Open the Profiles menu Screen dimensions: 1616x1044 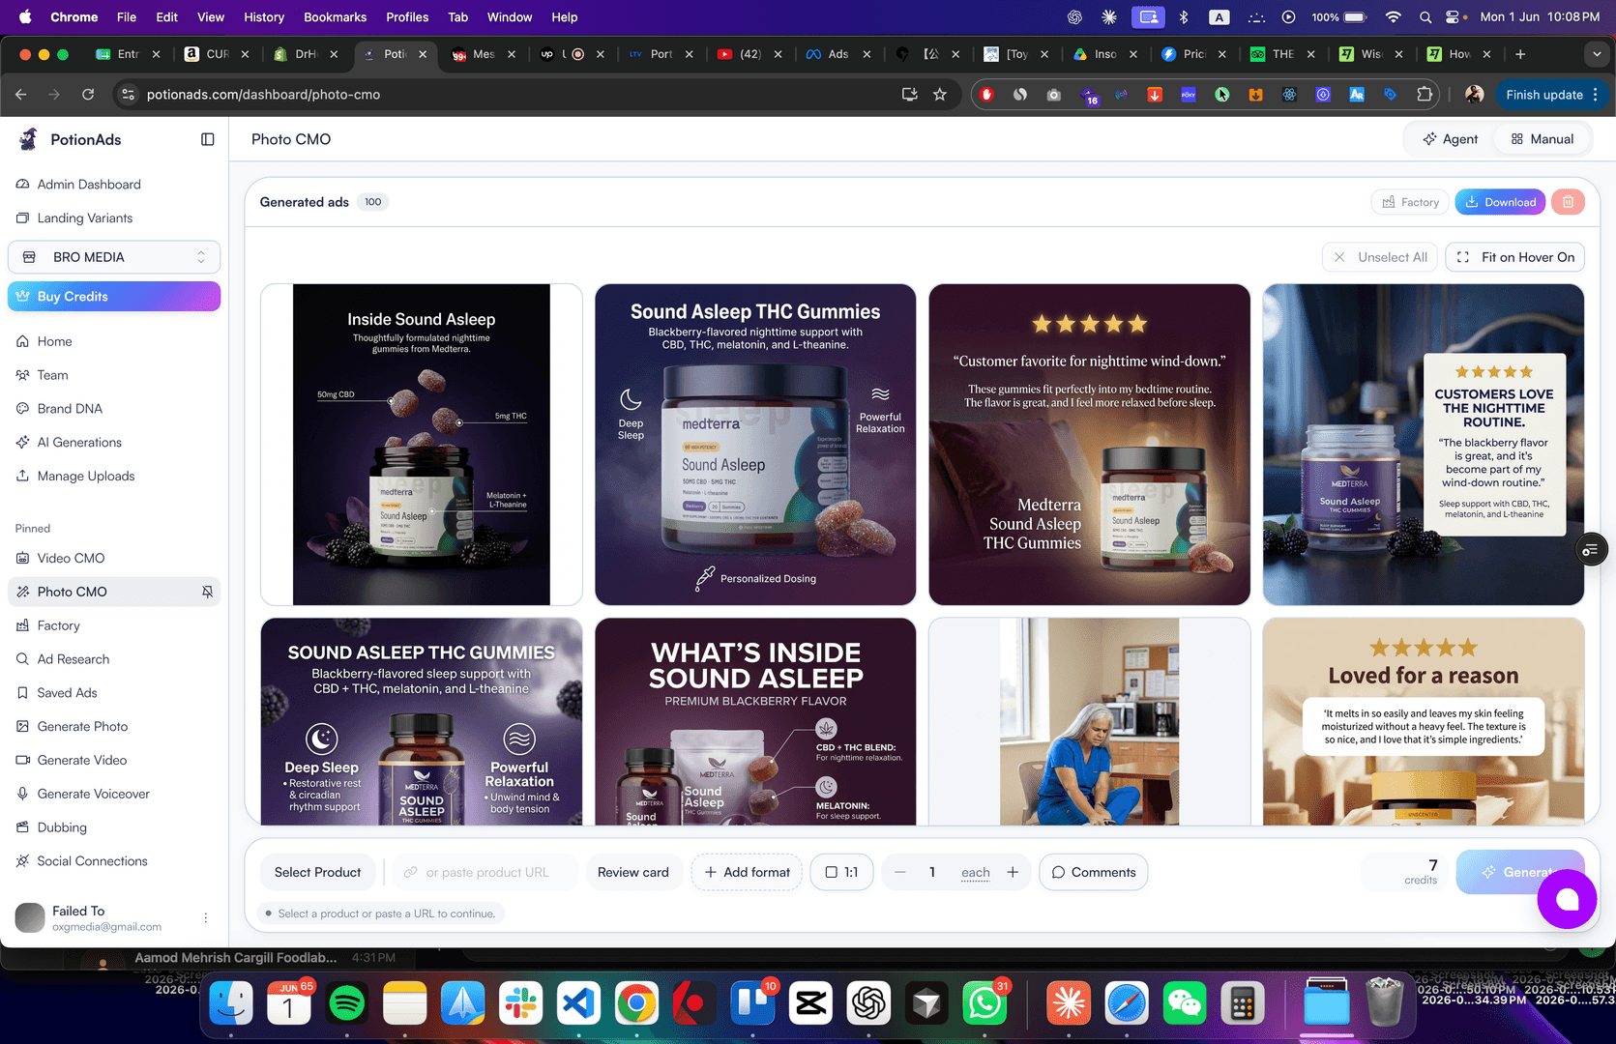point(407,16)
